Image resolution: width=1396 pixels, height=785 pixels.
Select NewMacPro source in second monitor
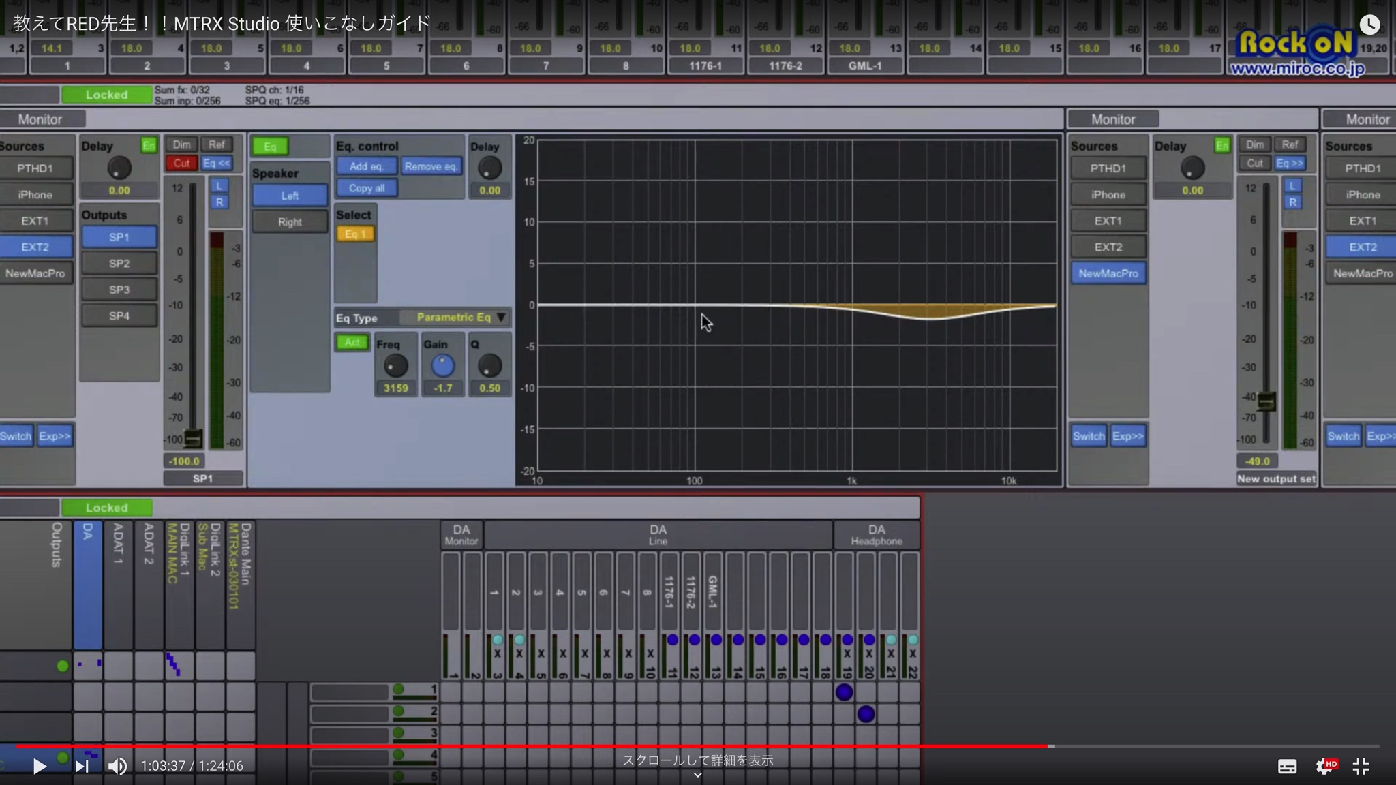[x=1108, y=274]
